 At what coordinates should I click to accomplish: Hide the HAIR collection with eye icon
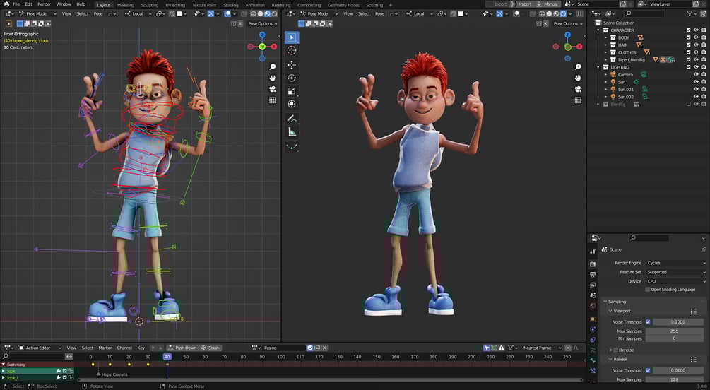(696, 45)
